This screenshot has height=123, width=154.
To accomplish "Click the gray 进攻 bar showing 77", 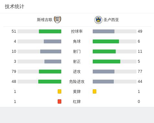I will [x=103, y=72].
